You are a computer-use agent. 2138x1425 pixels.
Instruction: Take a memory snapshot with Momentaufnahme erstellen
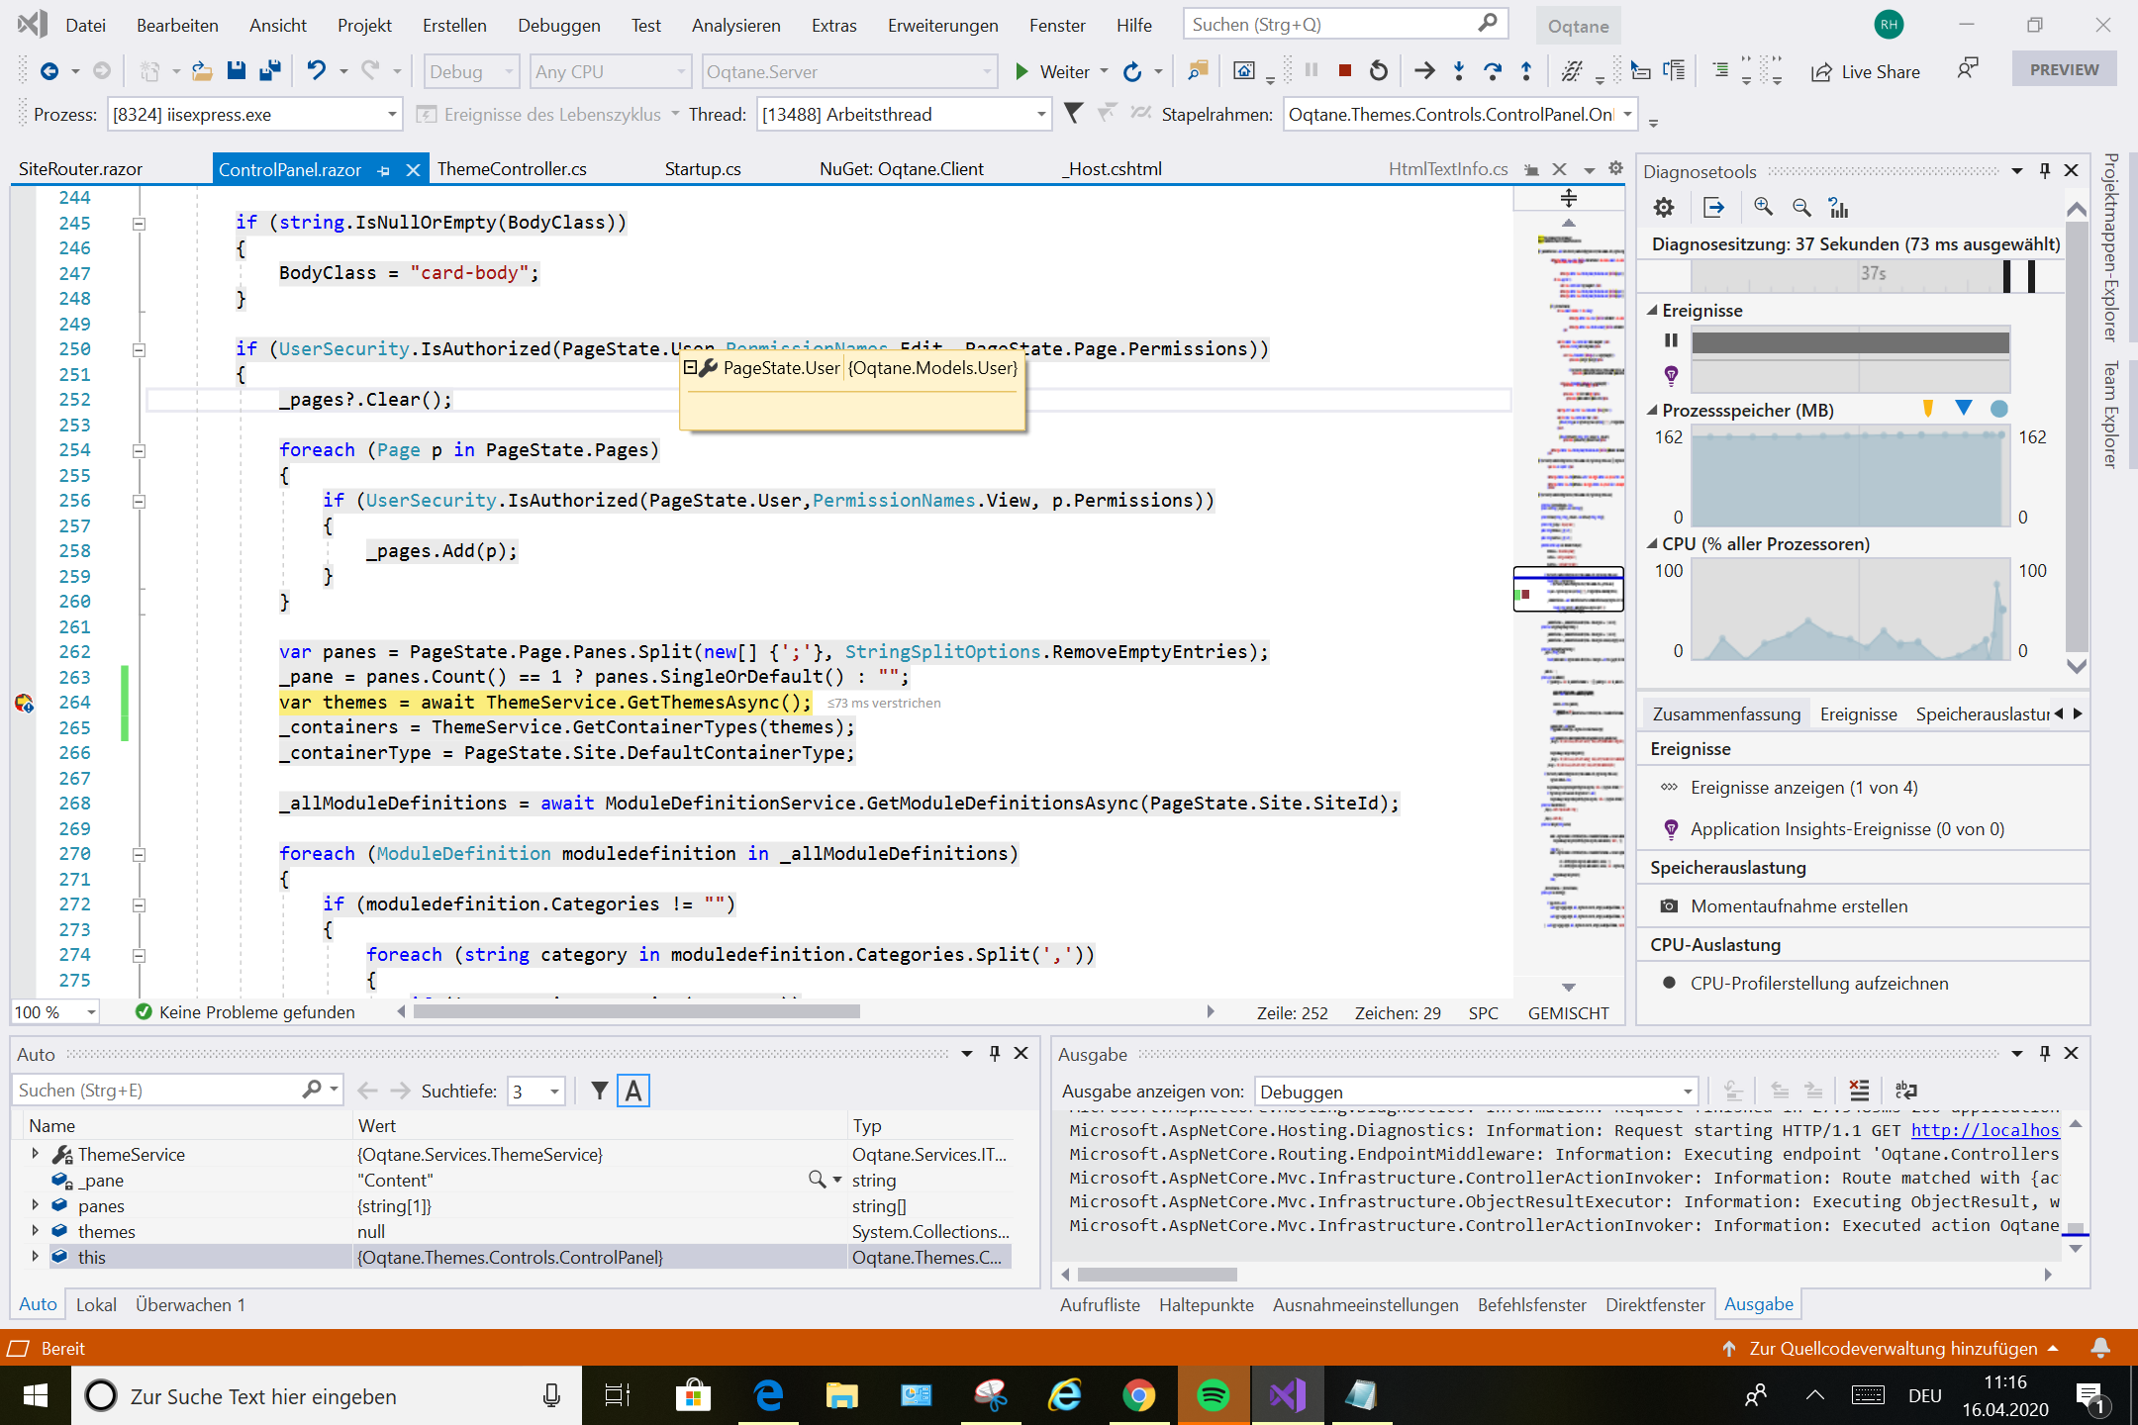tap(1798, 905)
